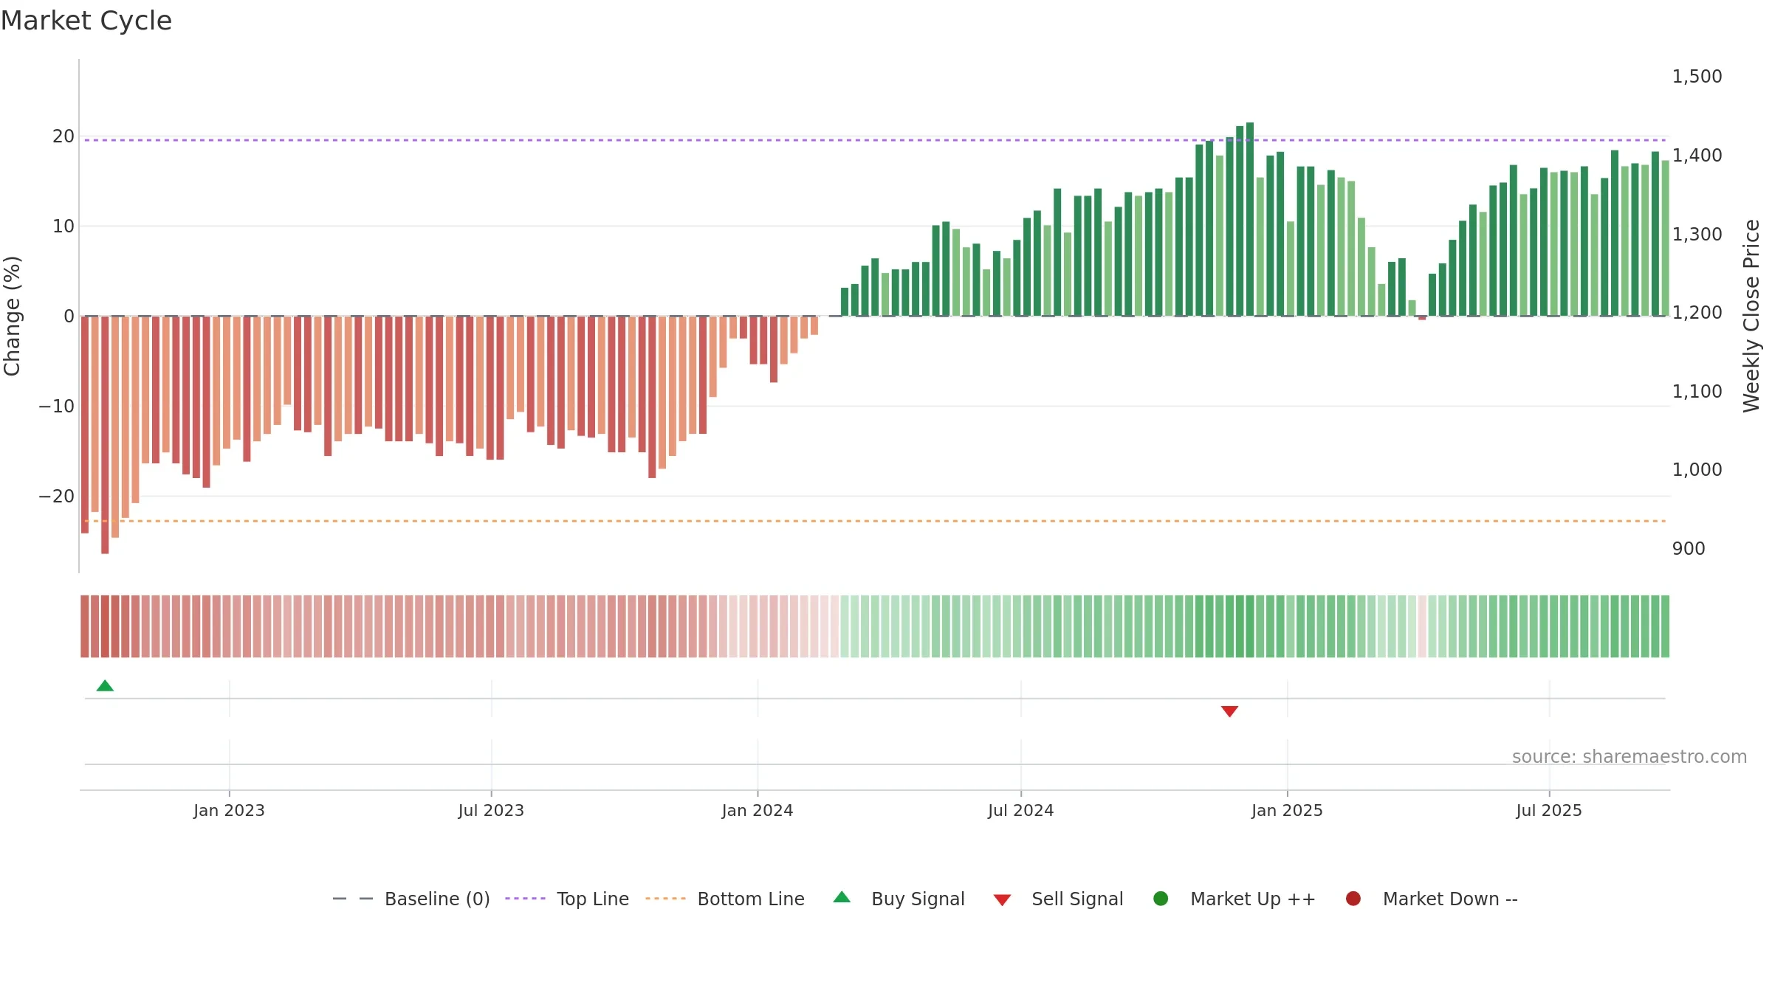Click the pink cell in green heatmap strip
The image size is (1772, 996).
point(1422,626)
